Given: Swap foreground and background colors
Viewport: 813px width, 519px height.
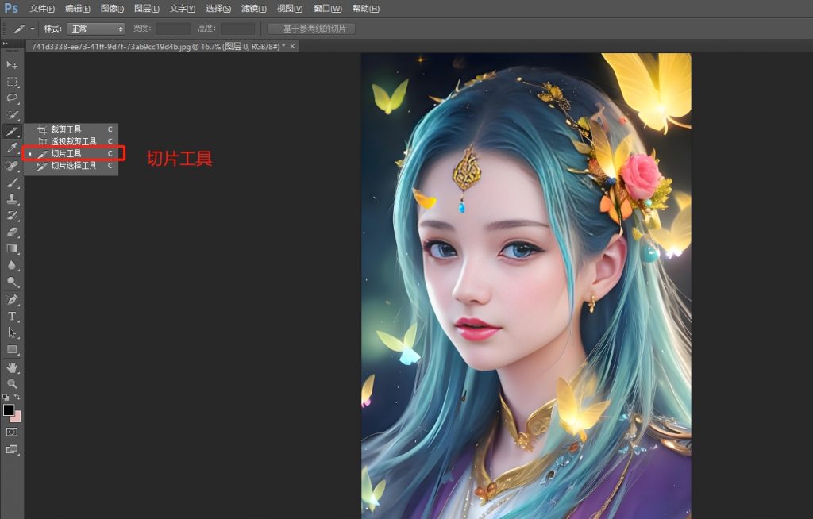Looking at the screenshot, I should click(17, 397).
